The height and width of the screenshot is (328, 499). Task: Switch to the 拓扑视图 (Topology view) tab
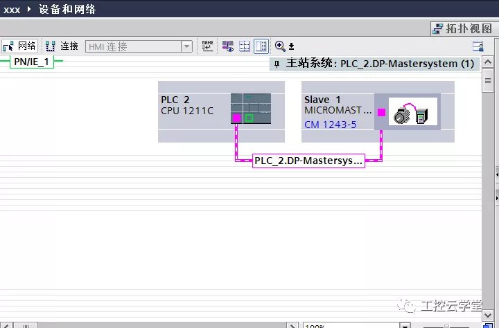[x=462, y=28]
